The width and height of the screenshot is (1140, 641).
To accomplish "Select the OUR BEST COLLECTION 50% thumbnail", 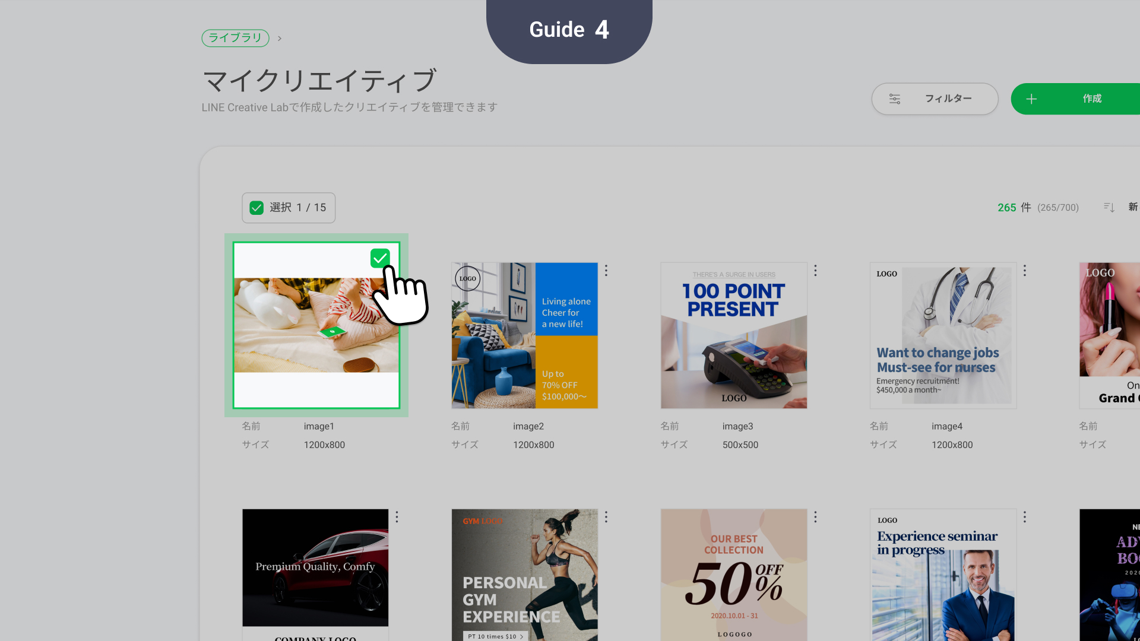I will (x=734, y=575).
